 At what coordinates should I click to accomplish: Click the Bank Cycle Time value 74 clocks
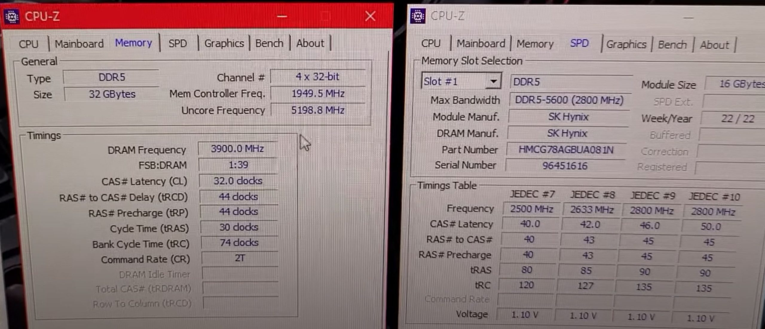[239, 242]
